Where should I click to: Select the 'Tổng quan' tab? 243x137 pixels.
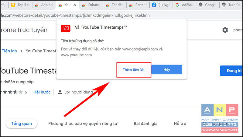[x=22, y=124]
